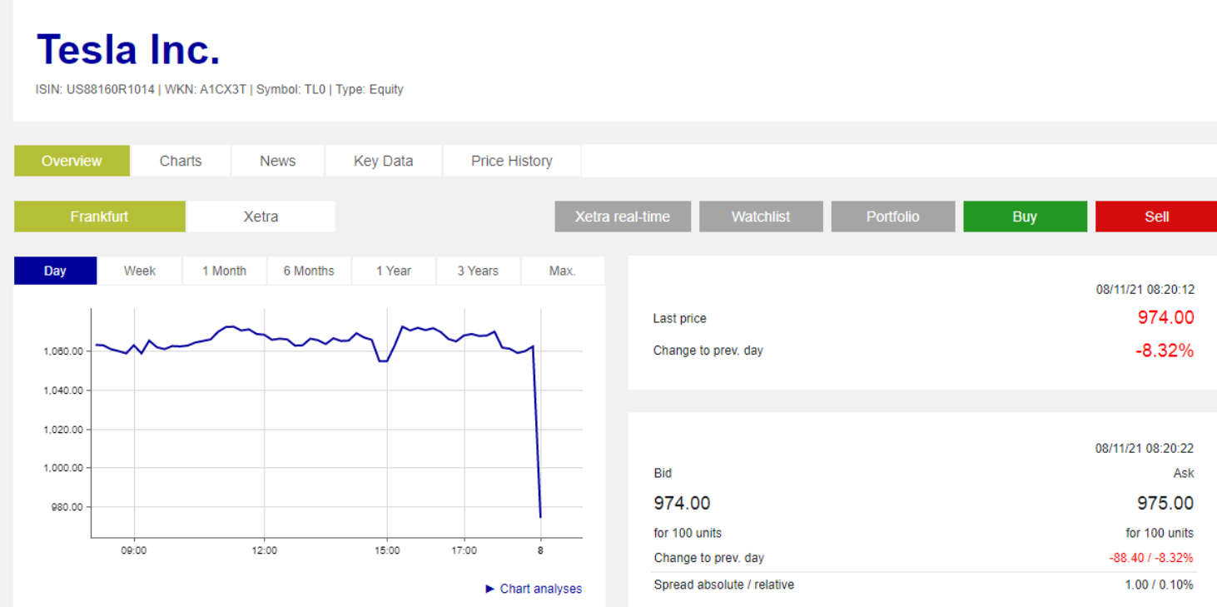
Task: Click the timestamp 08/11/21 08:20:12
Action: (1145, 290)
